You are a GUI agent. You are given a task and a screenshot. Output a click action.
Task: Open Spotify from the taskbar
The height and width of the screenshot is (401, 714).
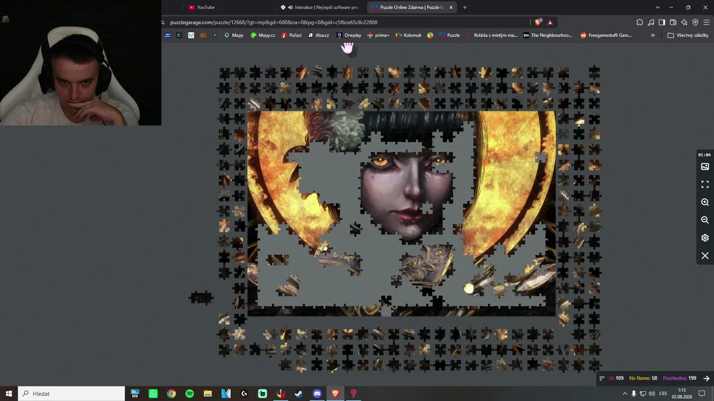click(190, 394)
